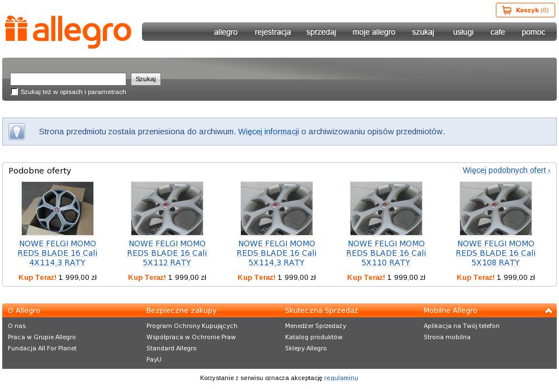Open the sprzedaj navigation item
The height and width of the screenshot is (389, 559).
[x=321, y=32]
